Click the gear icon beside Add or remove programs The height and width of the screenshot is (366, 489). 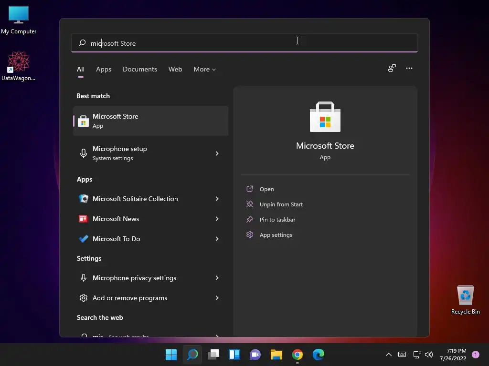point(83,298)
